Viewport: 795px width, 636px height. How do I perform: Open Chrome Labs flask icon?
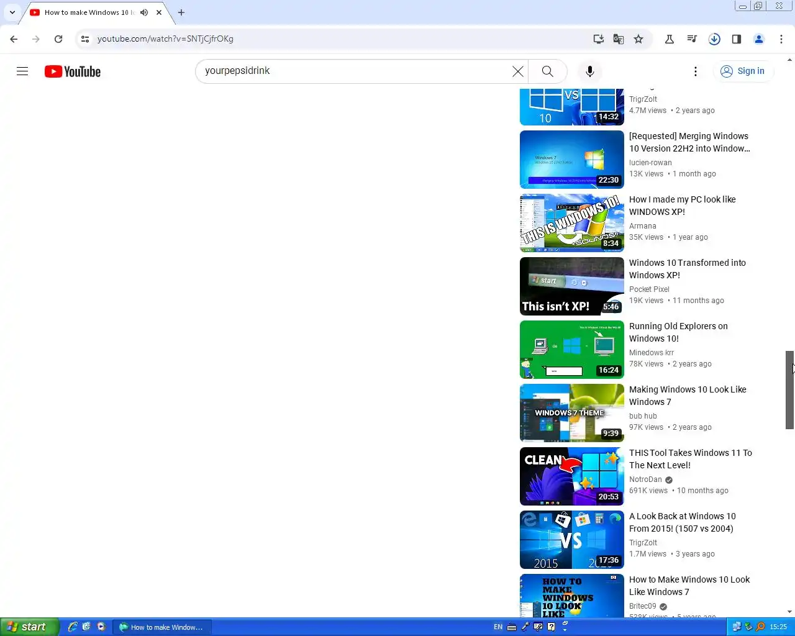[x=670, y=39]
